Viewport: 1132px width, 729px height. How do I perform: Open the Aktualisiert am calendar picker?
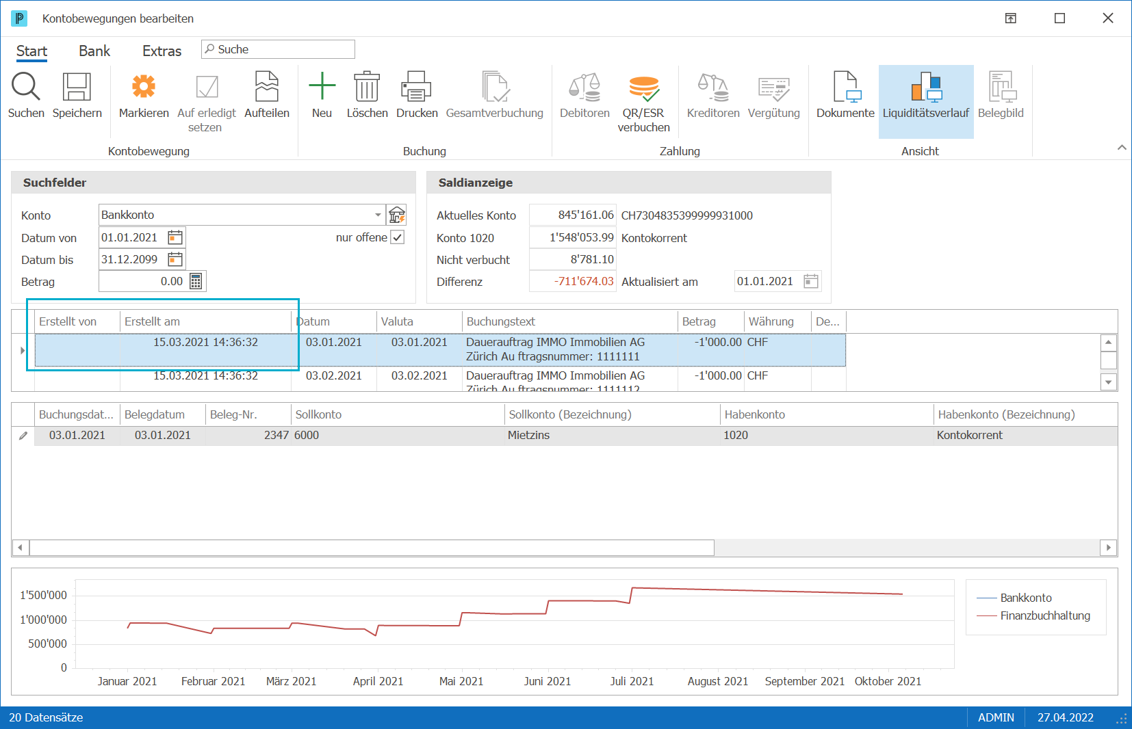coord(811,281)
